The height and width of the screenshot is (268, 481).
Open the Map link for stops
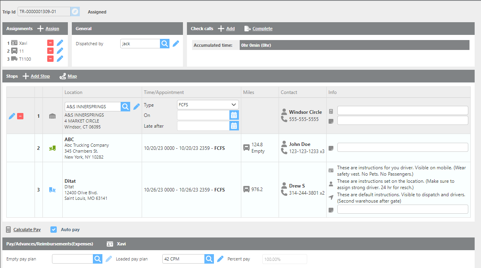point(72,76)
